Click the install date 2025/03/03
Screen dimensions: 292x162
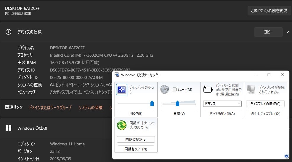[60, 159]
